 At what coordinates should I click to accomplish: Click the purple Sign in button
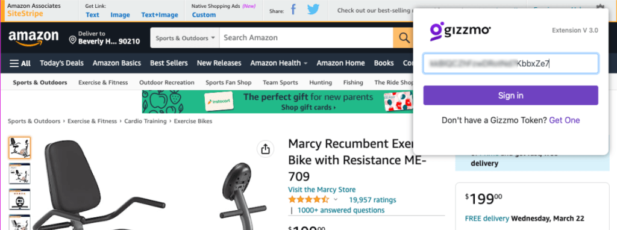[x=510, y=96]
